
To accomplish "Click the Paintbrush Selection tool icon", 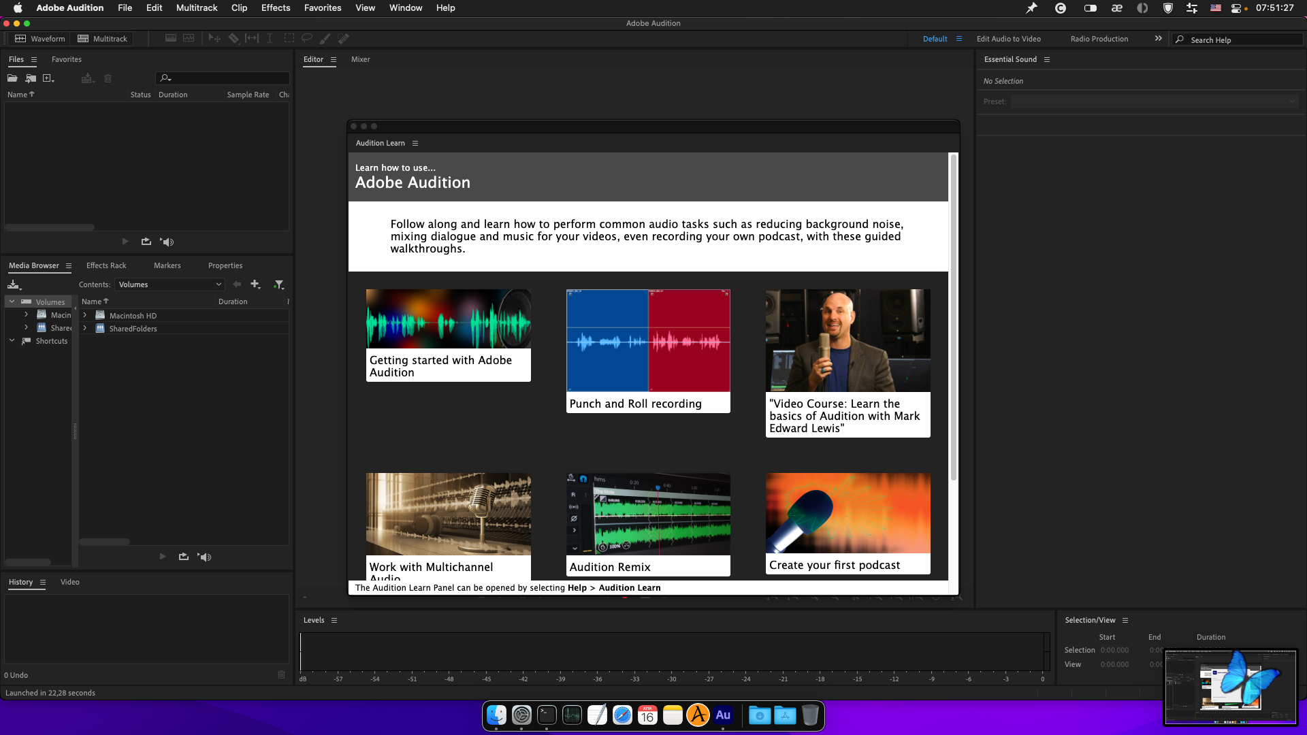I will [x=325, y=39].
